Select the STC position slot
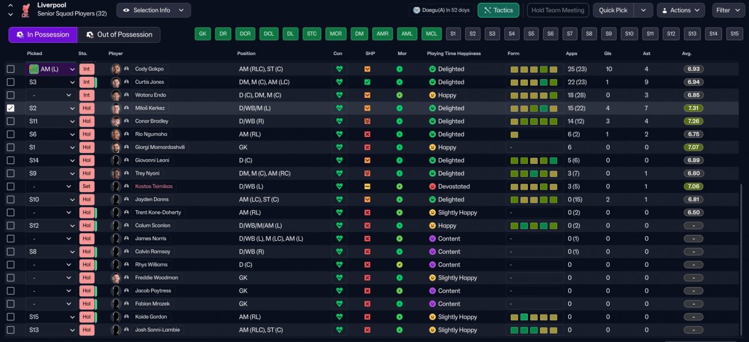 click(x=311, y=34)
